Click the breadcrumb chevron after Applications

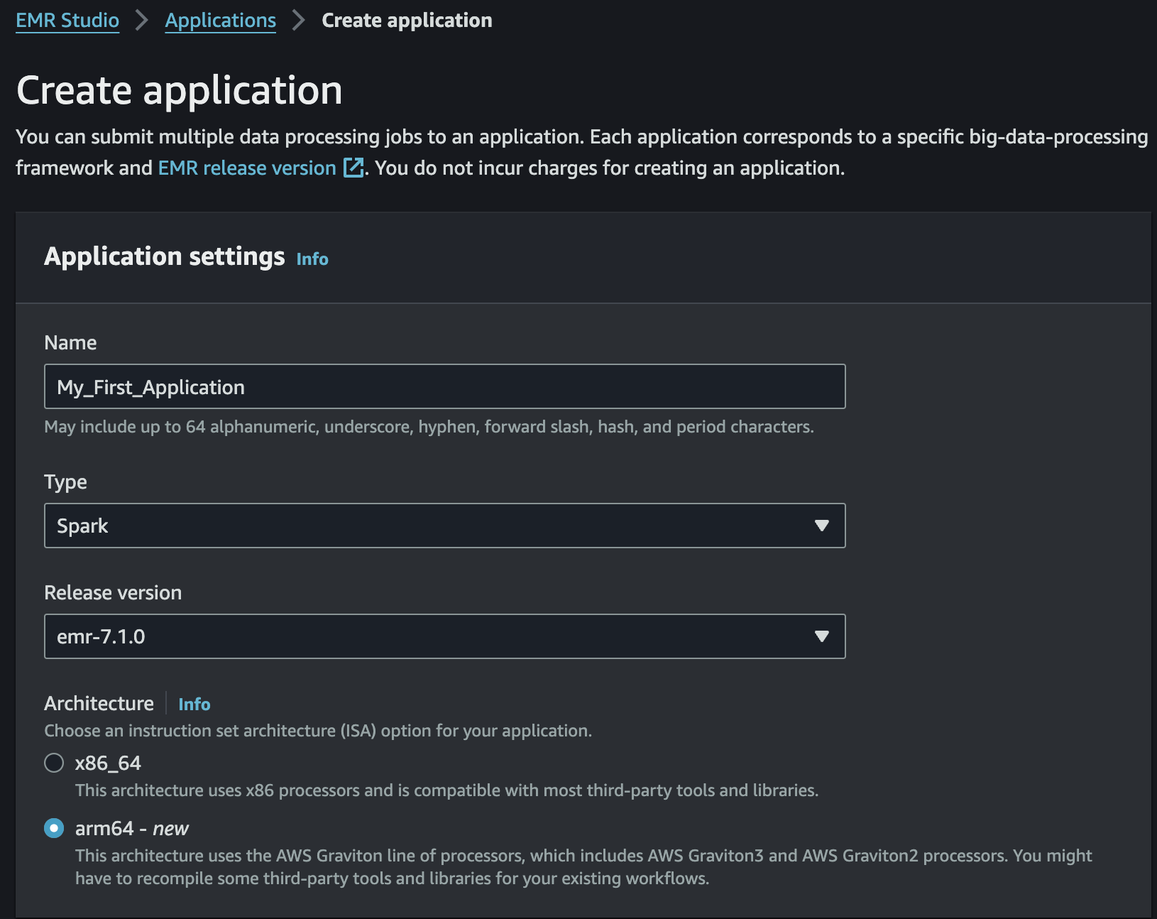tap(299, 21)
